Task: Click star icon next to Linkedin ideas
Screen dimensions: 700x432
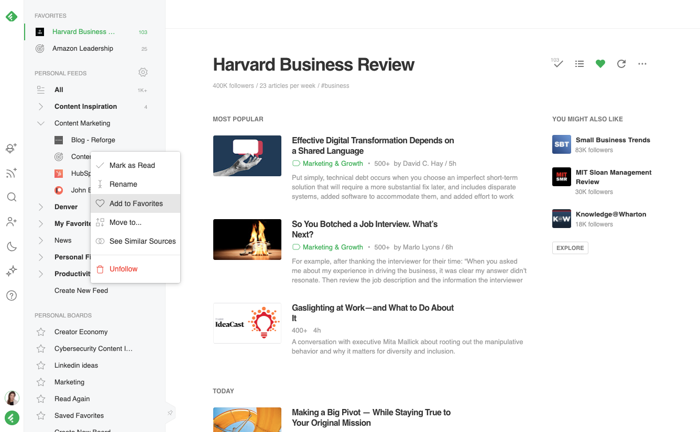Action: 41,366
